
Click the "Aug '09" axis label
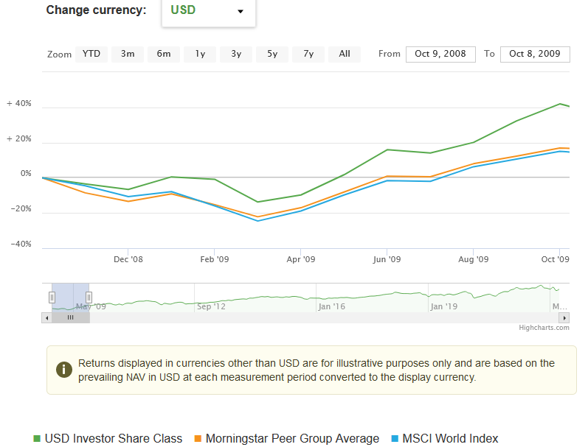click(x=473, y=259)
